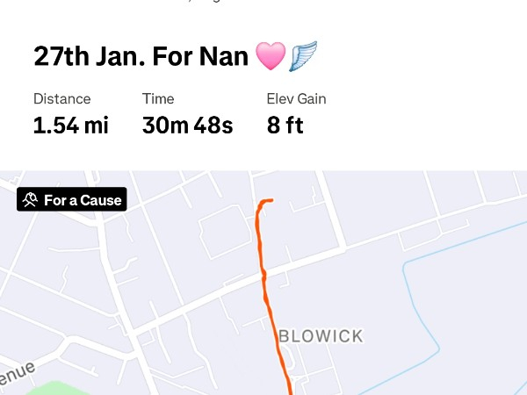The image size is (527, 395).
Task: Click the top end of the orange route
Action: (269, 201)
